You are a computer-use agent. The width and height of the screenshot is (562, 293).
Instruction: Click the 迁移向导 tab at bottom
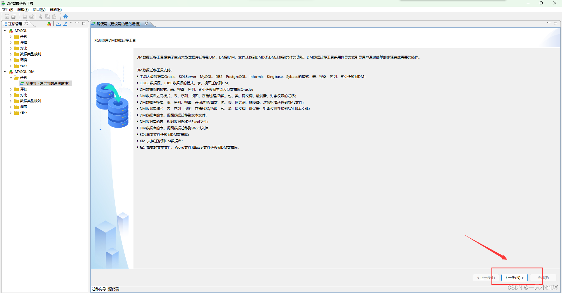pyautogui.click(x=99, y=289)
